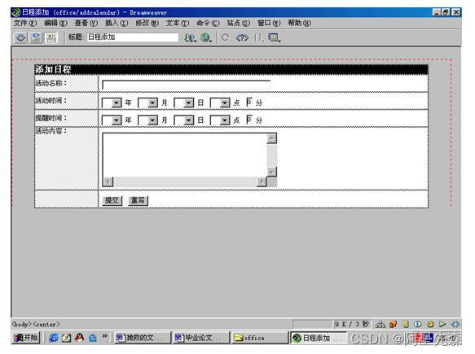Click the 提交 submit button

tap(112, 200)
